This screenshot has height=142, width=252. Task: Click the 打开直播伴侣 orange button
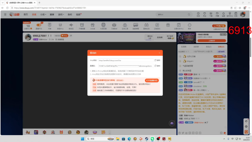tap(152, 80)
